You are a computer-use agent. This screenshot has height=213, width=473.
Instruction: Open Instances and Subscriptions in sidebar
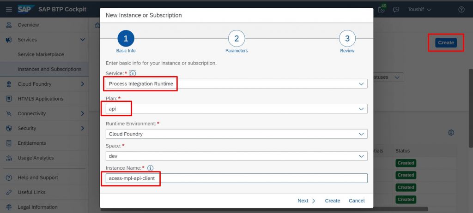(x=49, y=69)
